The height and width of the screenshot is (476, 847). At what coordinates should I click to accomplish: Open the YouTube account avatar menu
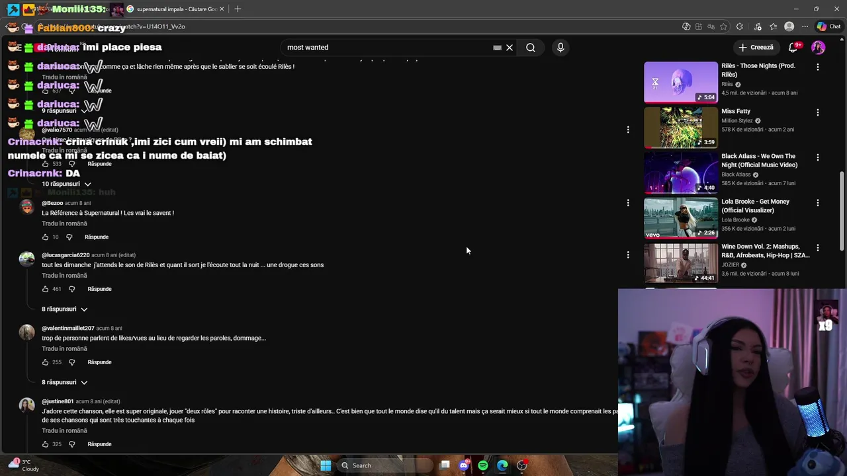818,48
